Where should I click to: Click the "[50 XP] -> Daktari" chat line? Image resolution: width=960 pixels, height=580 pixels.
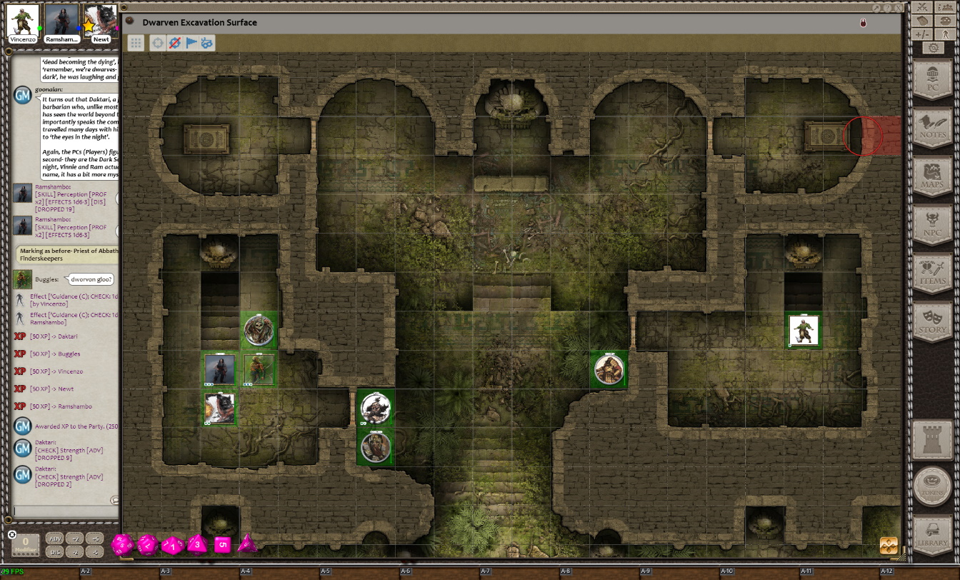pyautogui.click(x=54, y=336)
